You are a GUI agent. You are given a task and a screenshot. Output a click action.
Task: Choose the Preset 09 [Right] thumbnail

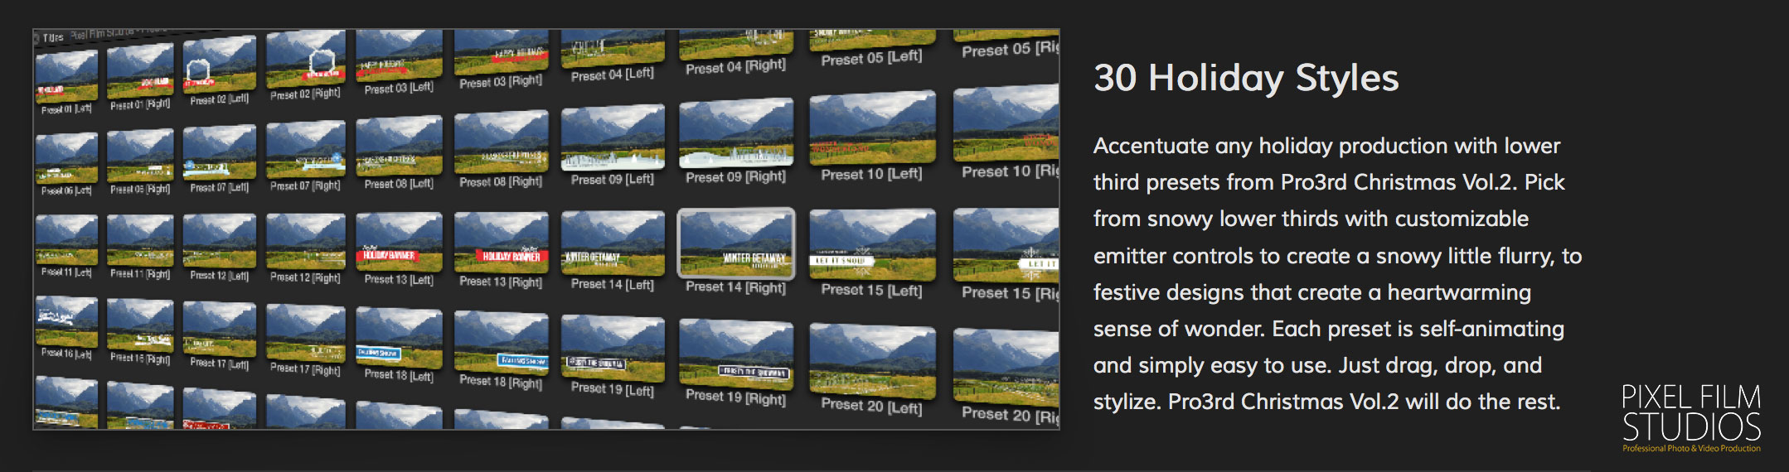(735, 132)
